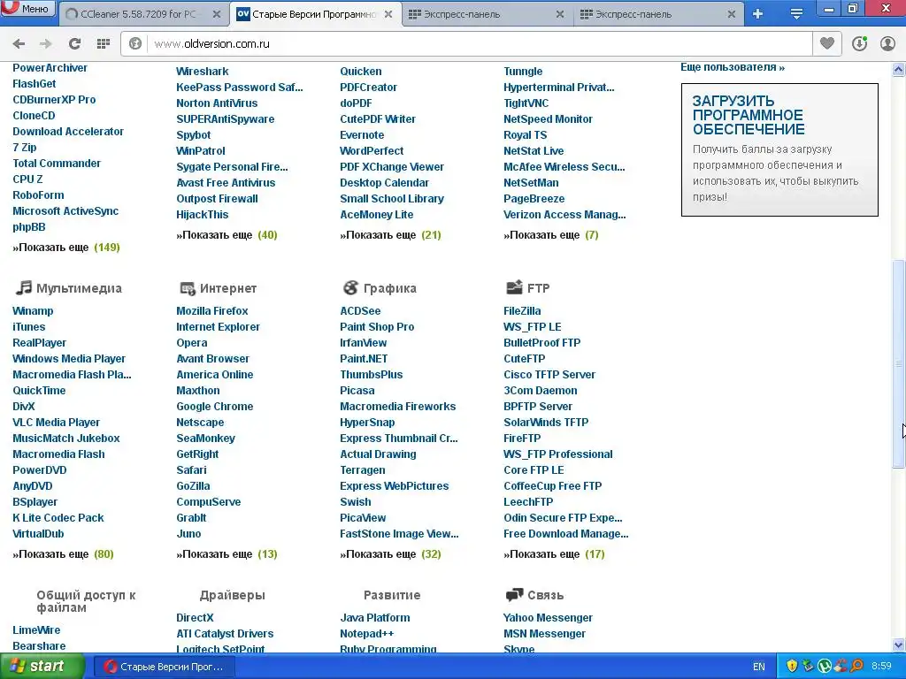
Task: Click the Графика category icon
Action: tap(350, 287)
